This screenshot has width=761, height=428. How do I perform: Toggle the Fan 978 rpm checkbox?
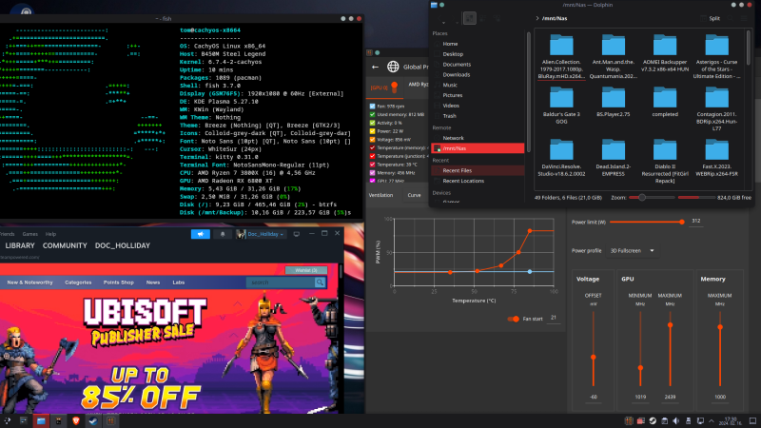(x=372, y=107)
